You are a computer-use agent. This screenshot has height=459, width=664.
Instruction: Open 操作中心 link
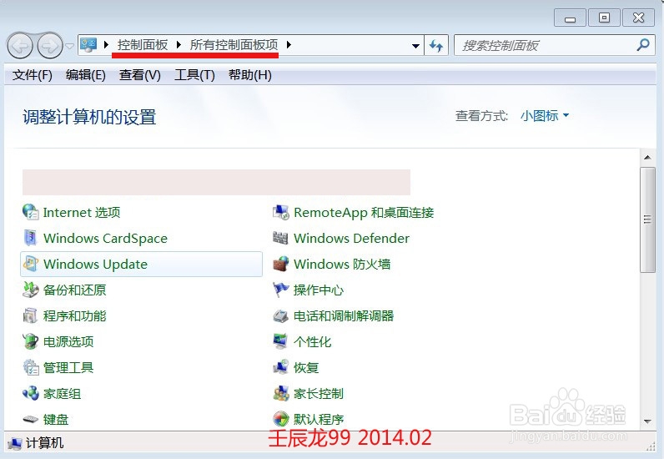[x=319, y=290]
